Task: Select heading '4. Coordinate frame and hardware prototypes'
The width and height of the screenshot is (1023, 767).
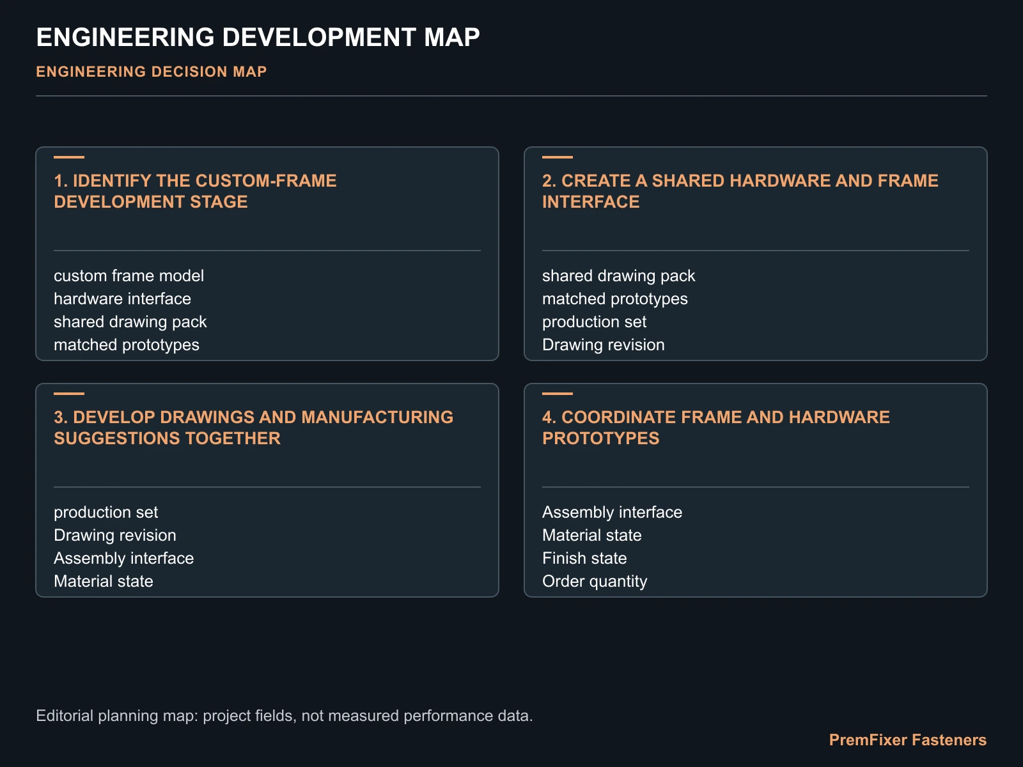Action: (716, 428)
